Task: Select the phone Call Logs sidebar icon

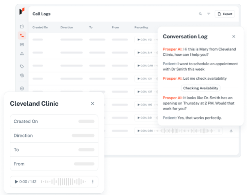Action: click(x=22, y=36)
